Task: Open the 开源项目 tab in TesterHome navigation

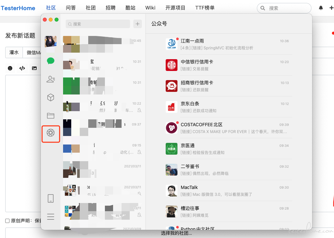Action: pyautogui.click(x=175, y=8)
